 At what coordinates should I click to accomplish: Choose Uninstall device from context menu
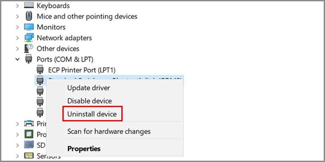[92, 114]
